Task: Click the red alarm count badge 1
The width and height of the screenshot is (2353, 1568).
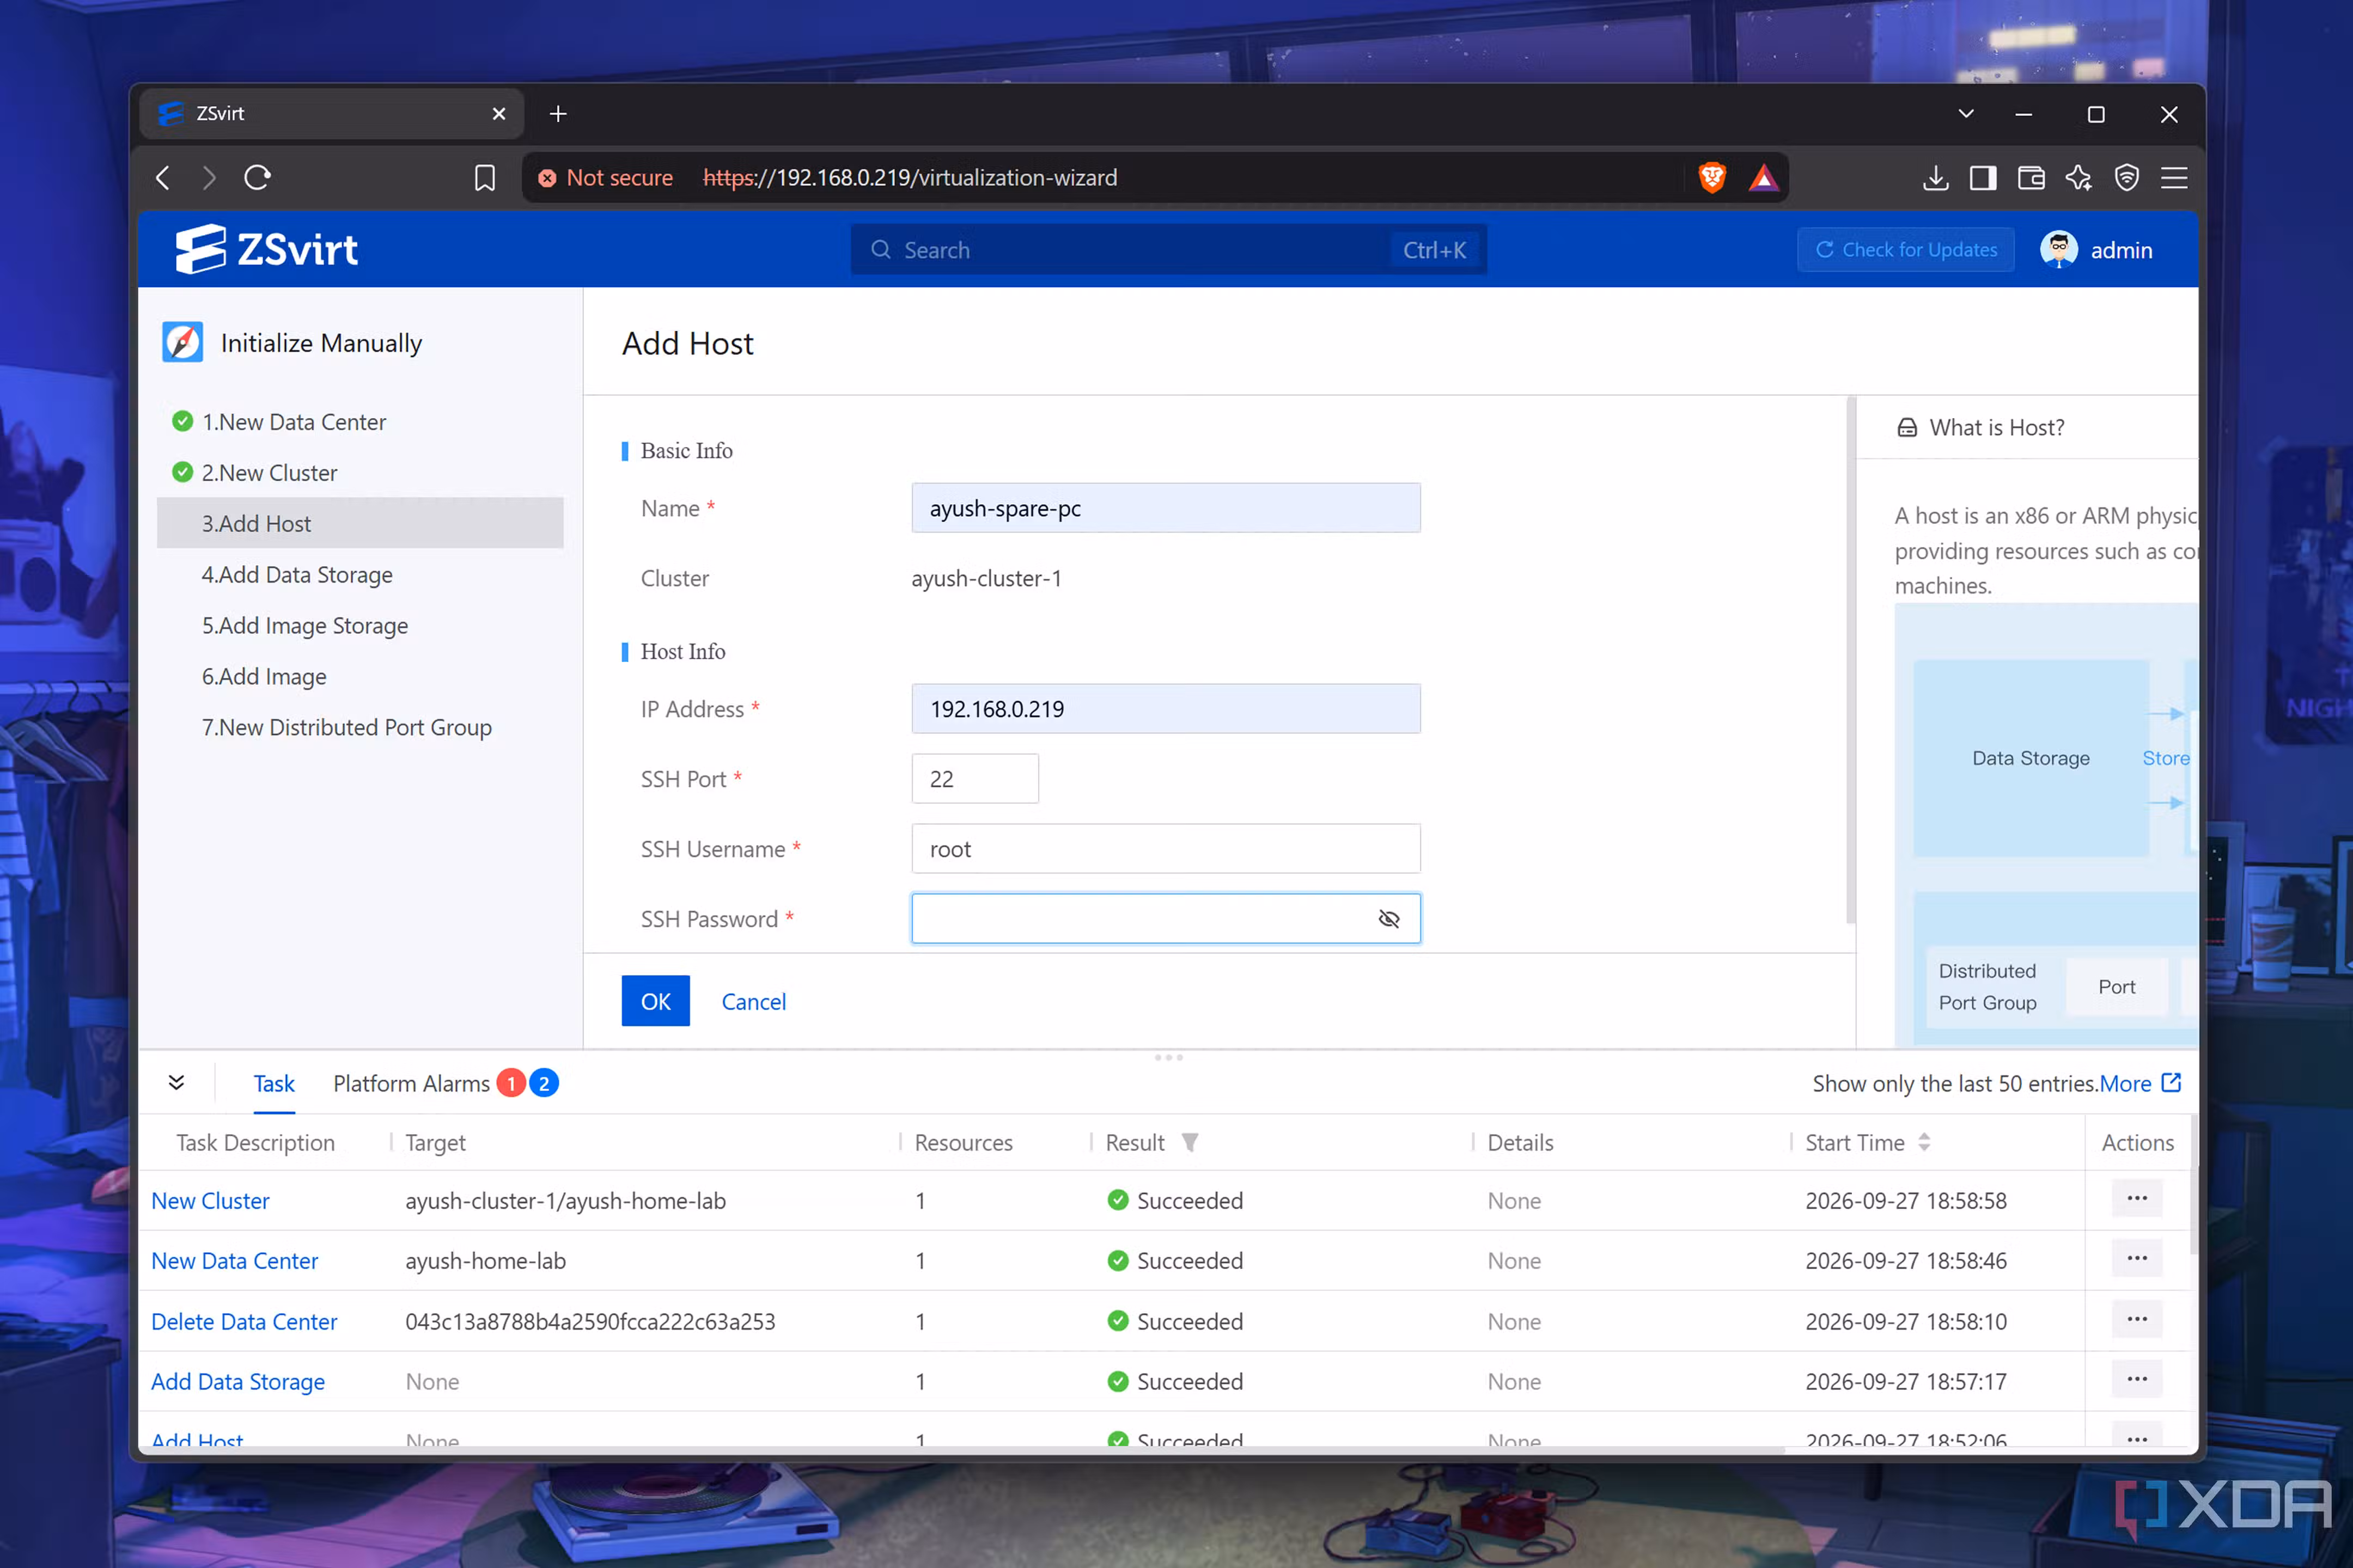Action: (511, 1083)
